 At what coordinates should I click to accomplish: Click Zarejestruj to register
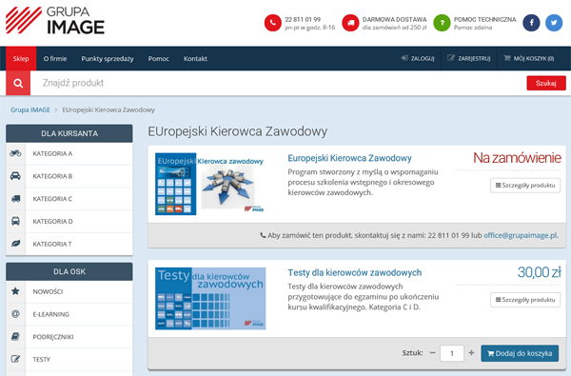469,58
